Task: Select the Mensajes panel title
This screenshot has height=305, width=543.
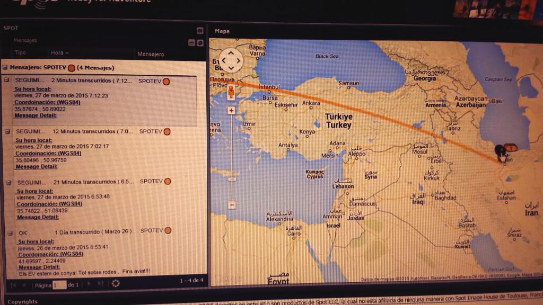Action: pyautogui.click(x=25, y=40)
